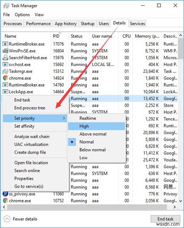Switch to the Processes tab
The image size is (184, 228).
click(x=13, y=24)
